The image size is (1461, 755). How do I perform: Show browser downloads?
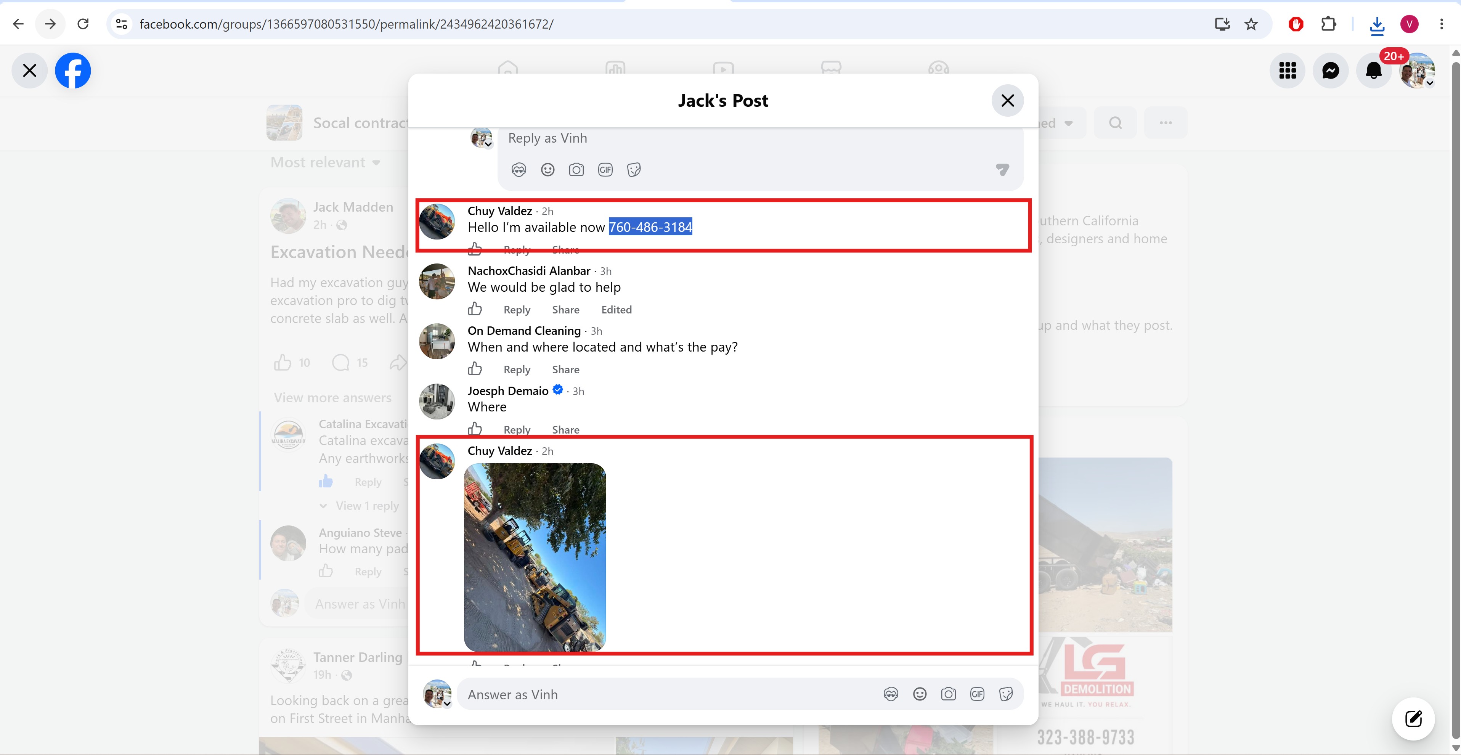point(1377,25)
